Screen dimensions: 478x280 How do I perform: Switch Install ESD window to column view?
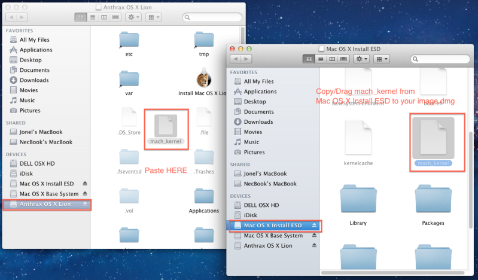tap(332, 59)
